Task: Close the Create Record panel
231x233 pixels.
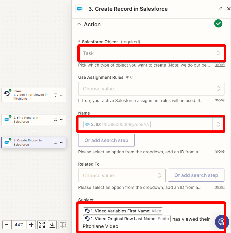Action: tap(229, 9)
